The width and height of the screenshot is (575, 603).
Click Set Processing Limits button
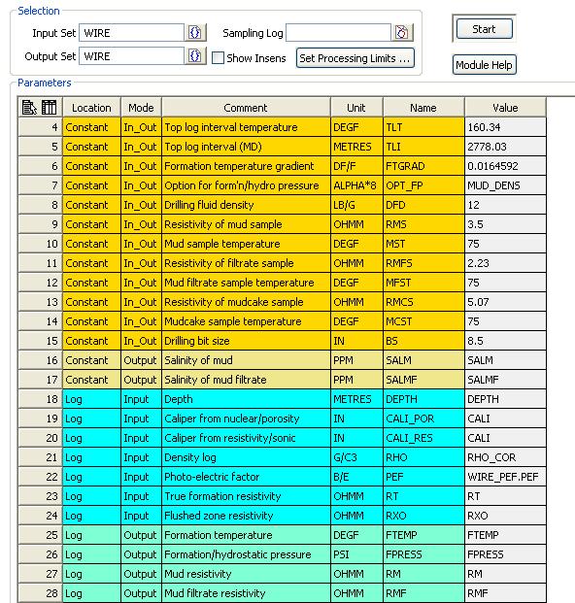pos(355,58)
